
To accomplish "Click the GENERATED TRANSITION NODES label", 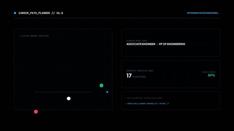I will coord(140,71).
